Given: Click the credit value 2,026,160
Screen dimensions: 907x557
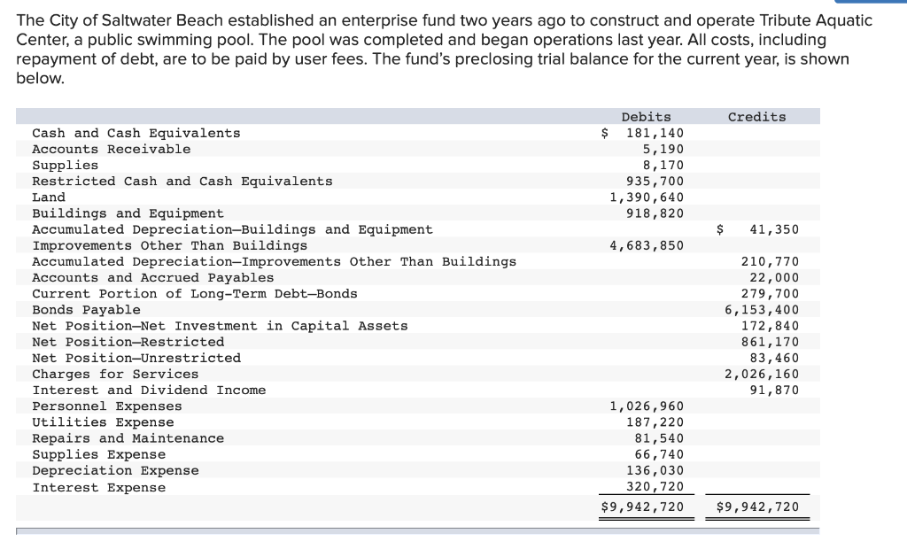Looking at the screenshot, I should tap(762, 375).
